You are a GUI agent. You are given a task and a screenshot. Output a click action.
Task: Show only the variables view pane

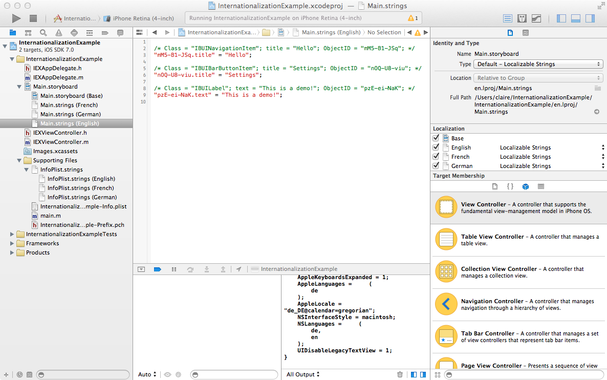pyautogui.click(x=414, y=374)
